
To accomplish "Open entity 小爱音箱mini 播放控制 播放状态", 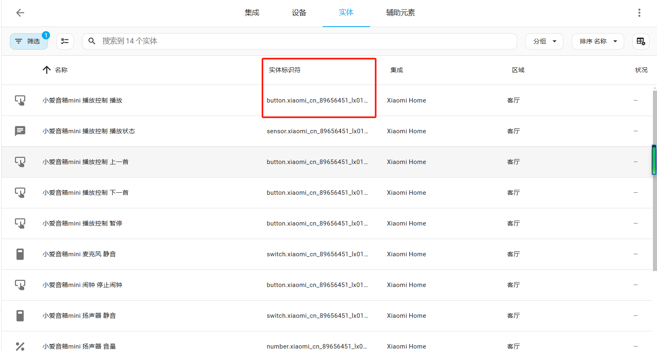I will [89, 131].
